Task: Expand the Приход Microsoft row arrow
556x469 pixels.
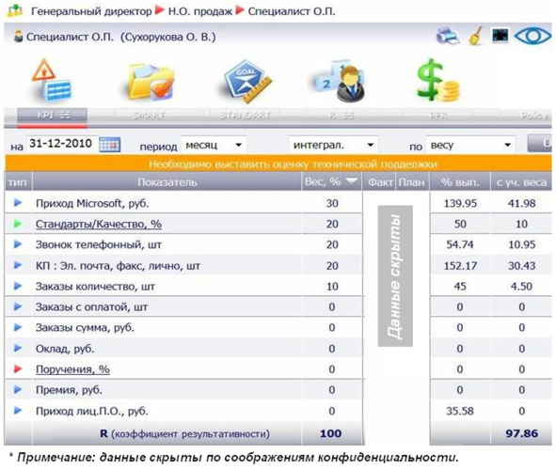Action: click(x=18, y=203)
